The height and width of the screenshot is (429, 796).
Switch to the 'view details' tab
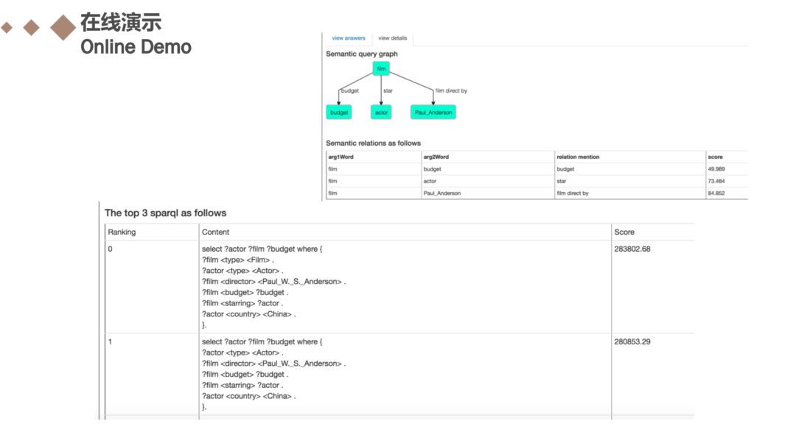392,38
